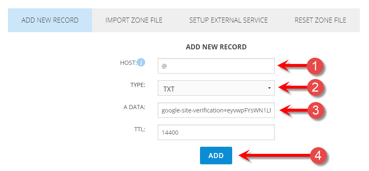The image size is (369, 171).
Task: Click the HOST info icon
Action: 141,63
